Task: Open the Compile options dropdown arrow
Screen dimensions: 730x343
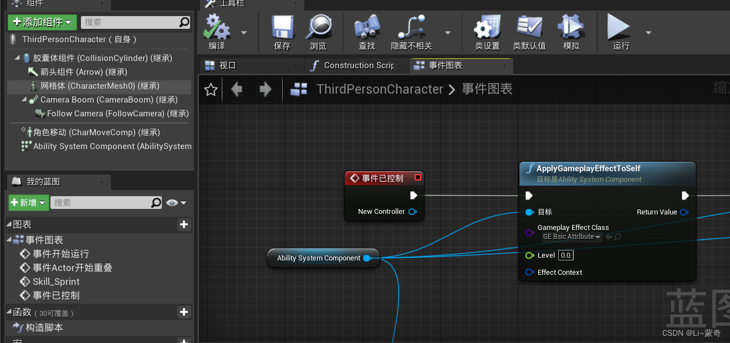Action: pyautogui.click(x=244, y=33)
